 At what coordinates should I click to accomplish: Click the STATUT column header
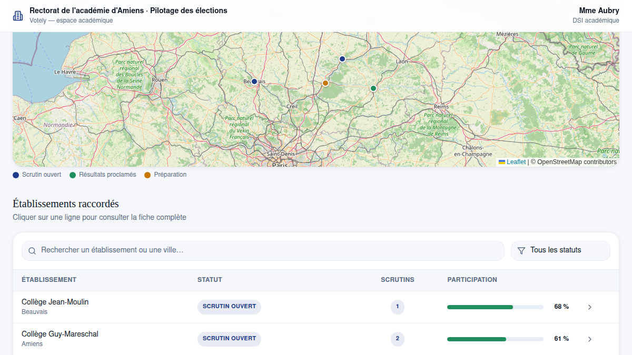(210, 280)
